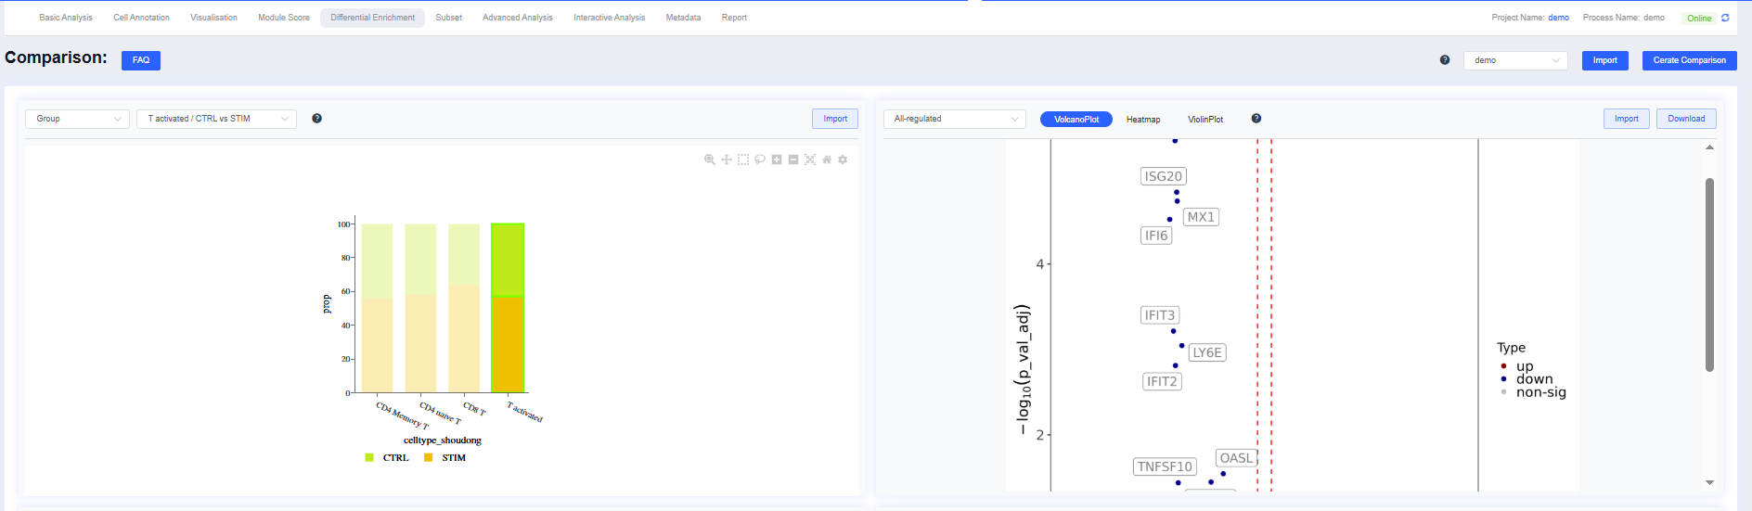
Task: Pick the Lasso Select tool
Action: 760,160
